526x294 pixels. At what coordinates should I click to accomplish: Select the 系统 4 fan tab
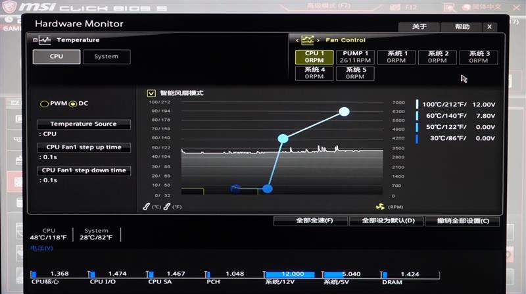pyautogui.click(x=314, y=73)
